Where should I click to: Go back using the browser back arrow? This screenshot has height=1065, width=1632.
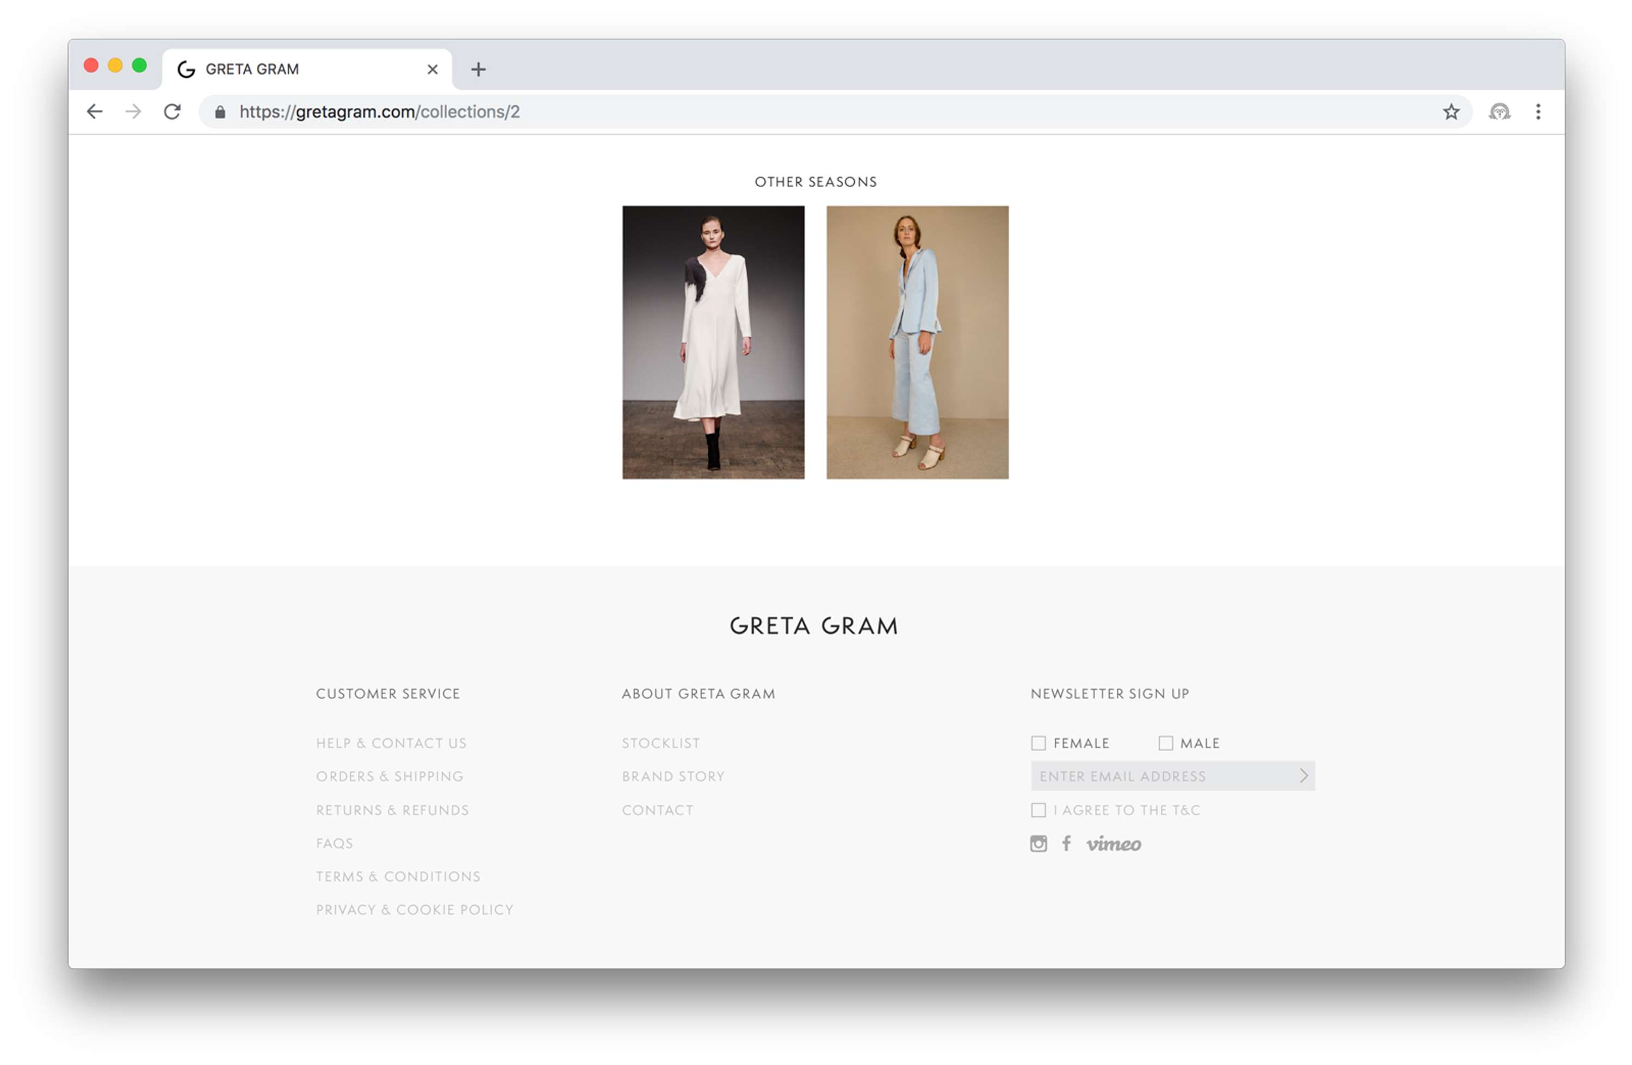click(95, 112)
